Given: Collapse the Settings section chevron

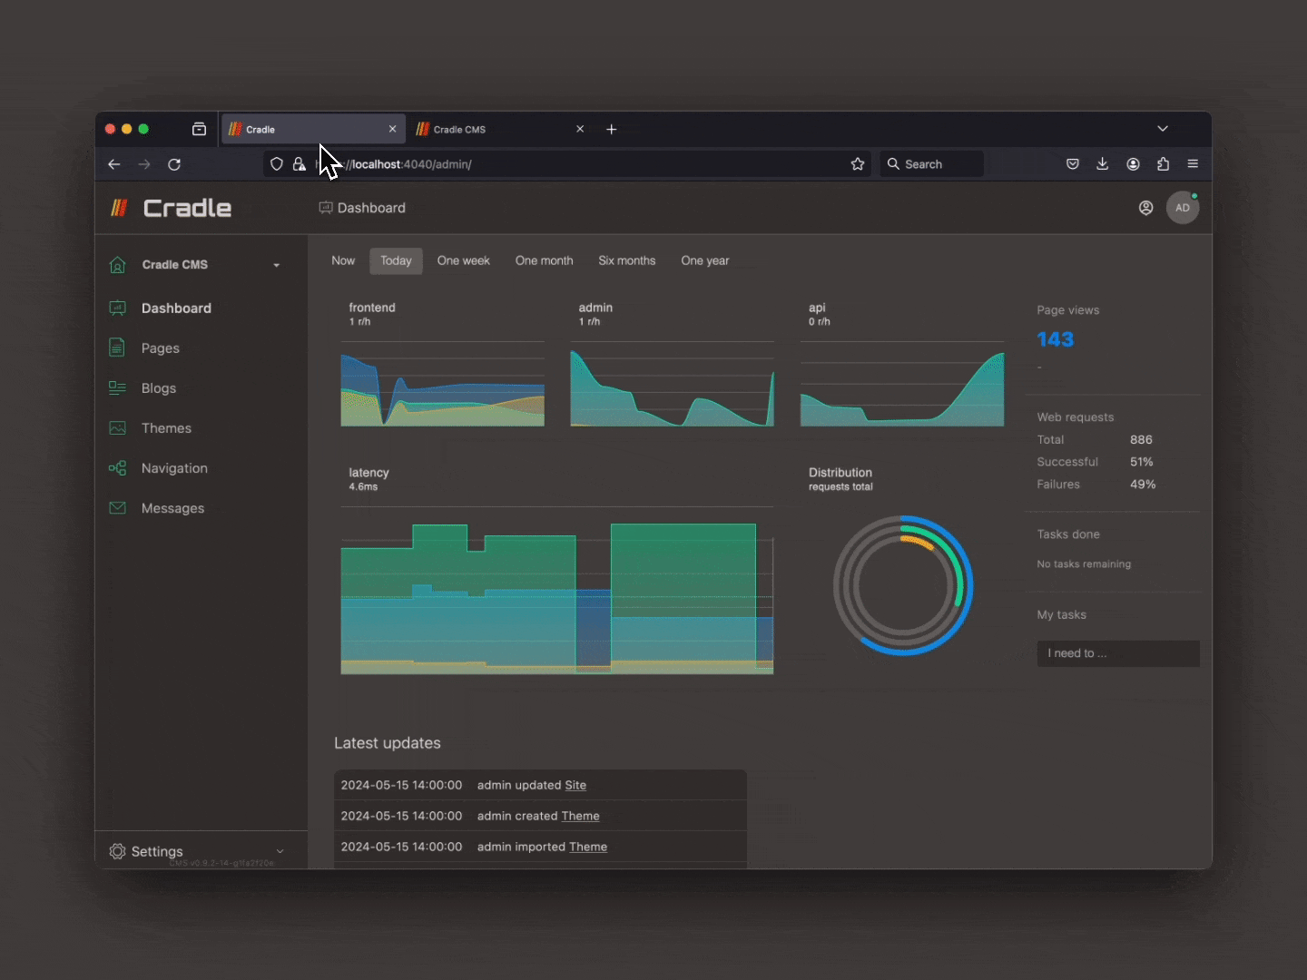Looking at the screenshot, I should point(280,851).
